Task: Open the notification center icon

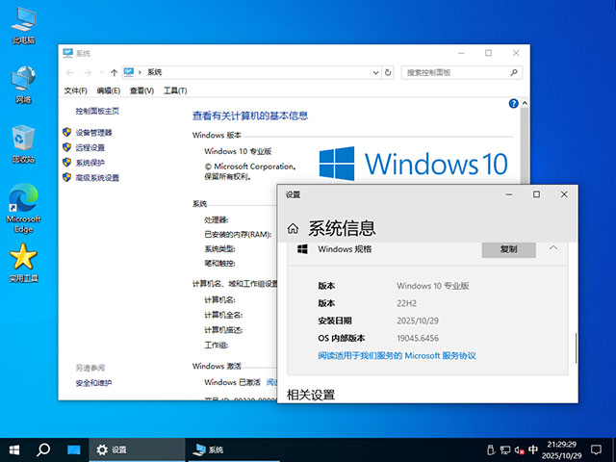Action: point(597,449)
